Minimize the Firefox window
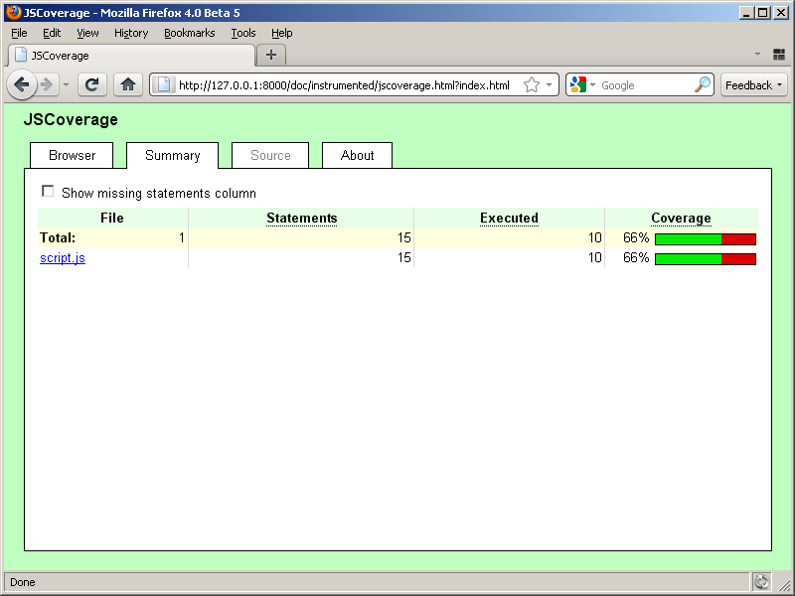 point(745,13)
